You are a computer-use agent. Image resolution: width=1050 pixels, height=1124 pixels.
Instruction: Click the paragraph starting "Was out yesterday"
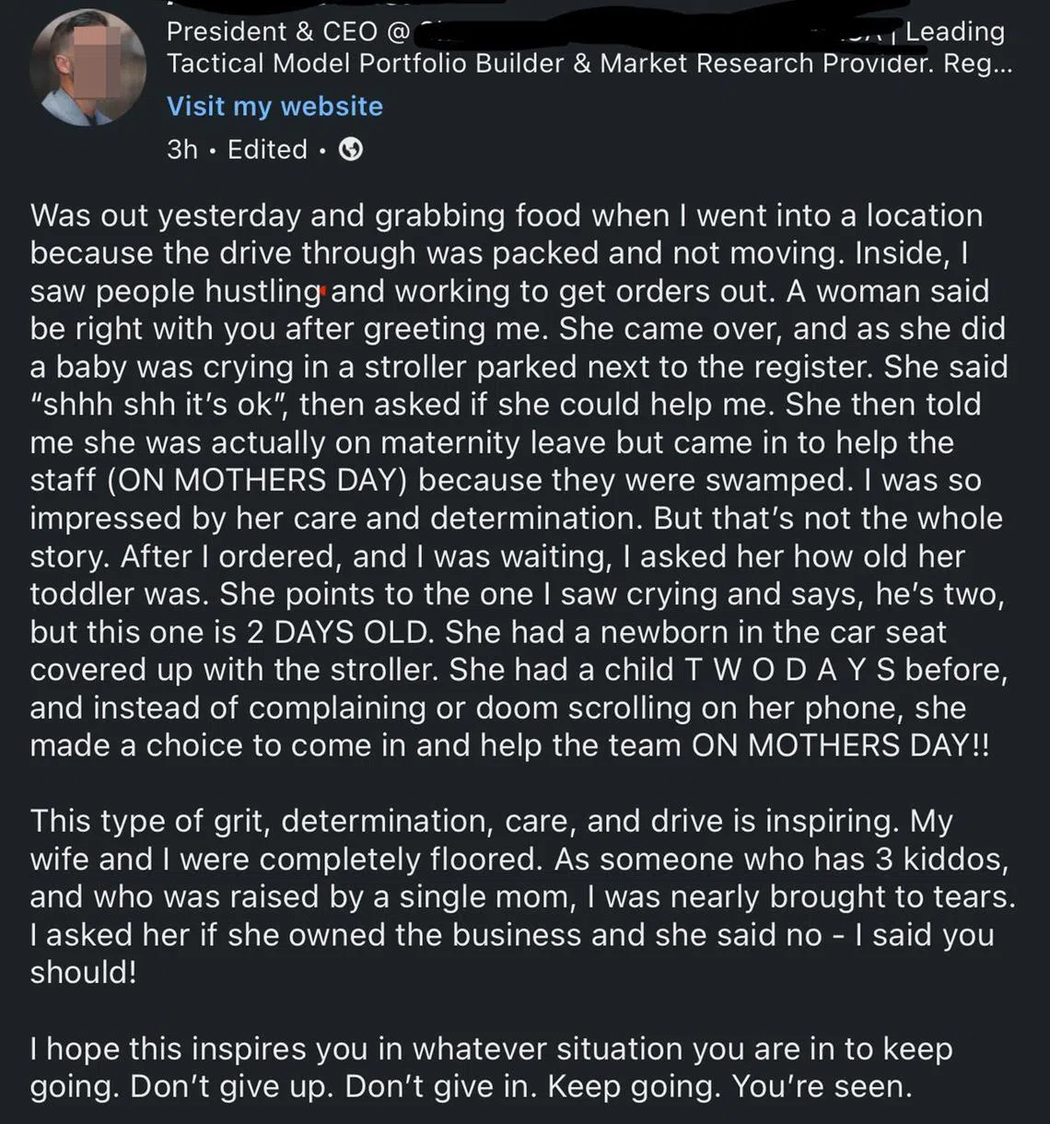point(516,479)
